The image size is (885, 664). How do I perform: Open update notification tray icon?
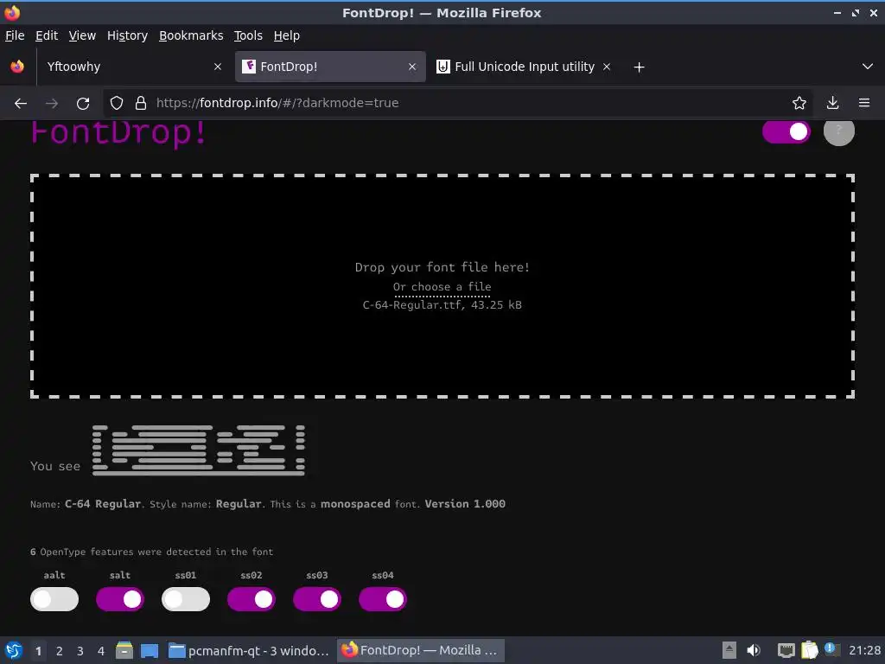831,648
